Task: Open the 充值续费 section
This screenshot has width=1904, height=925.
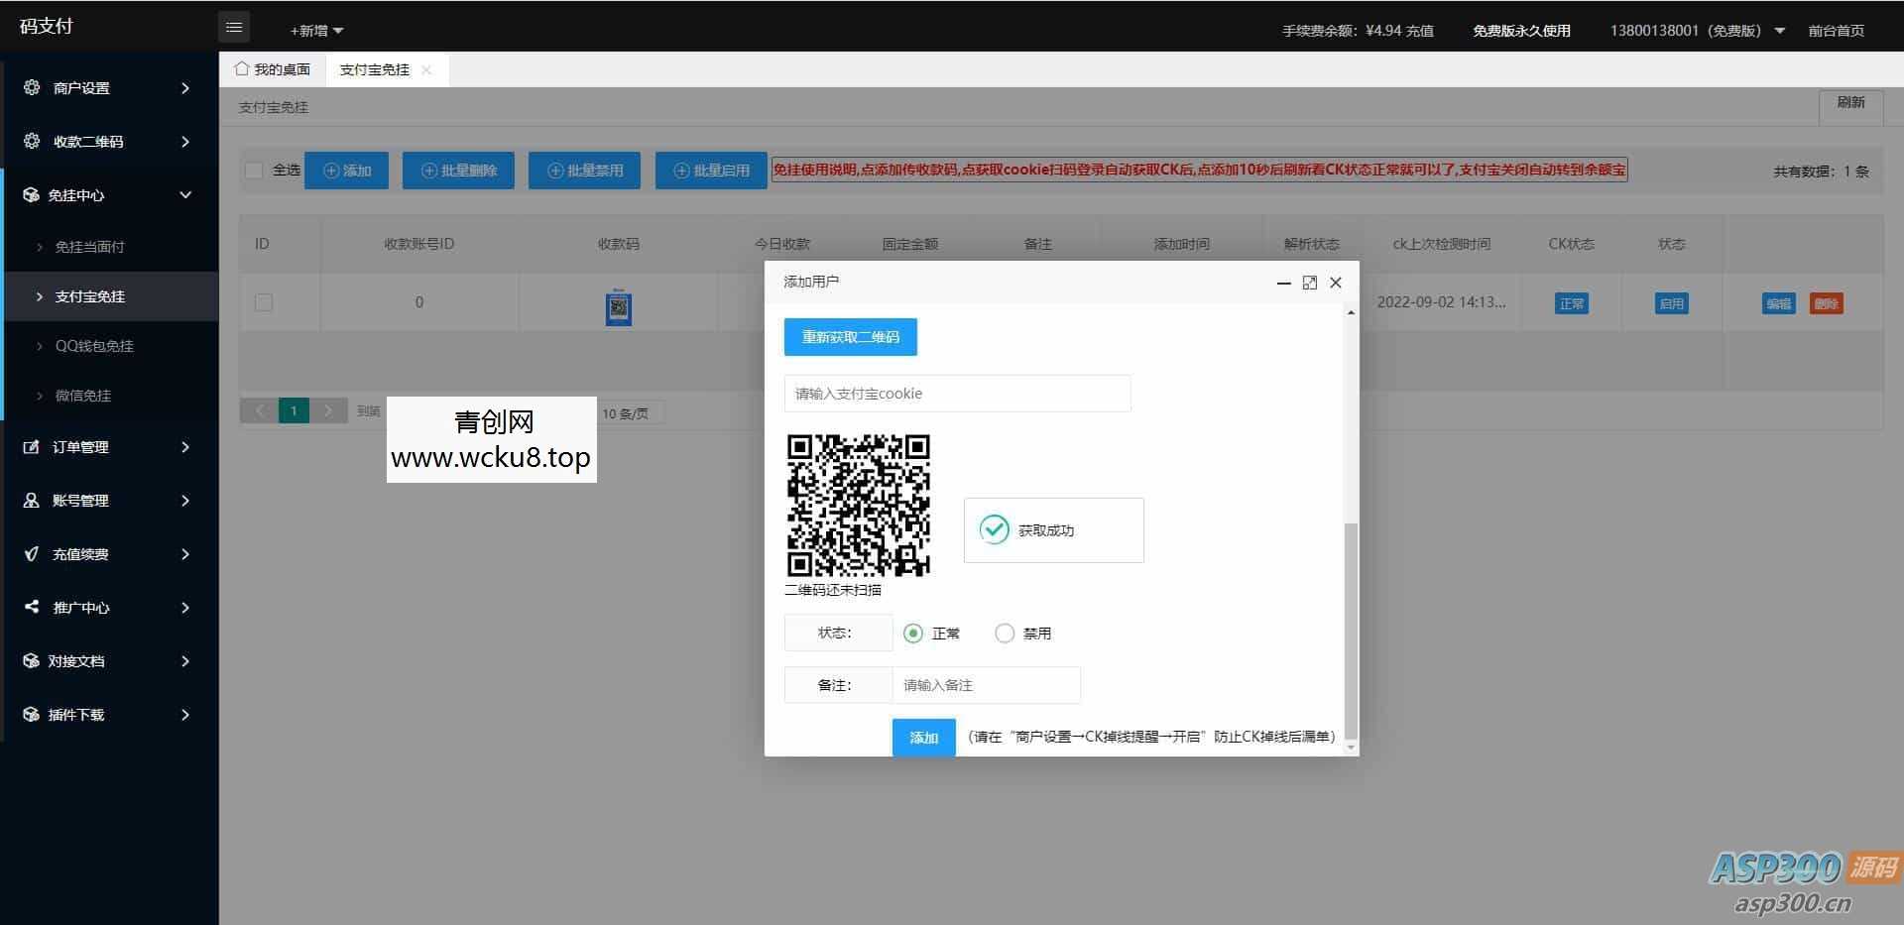Action: [81, 553]
